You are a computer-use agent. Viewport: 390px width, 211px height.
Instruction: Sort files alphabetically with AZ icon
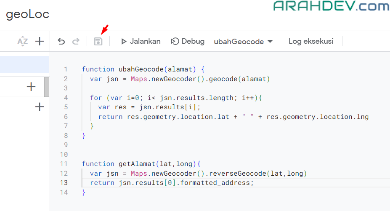pyautogui.click(x=22, y=41)
